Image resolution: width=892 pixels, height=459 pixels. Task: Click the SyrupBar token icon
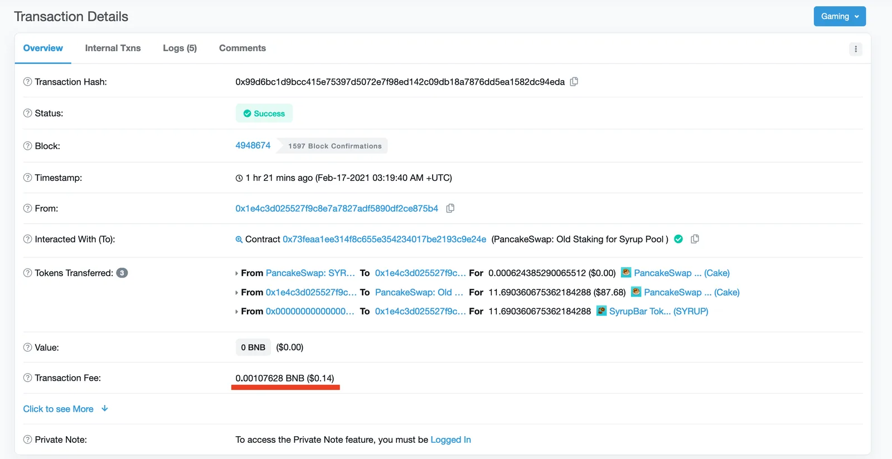[602, 310]
